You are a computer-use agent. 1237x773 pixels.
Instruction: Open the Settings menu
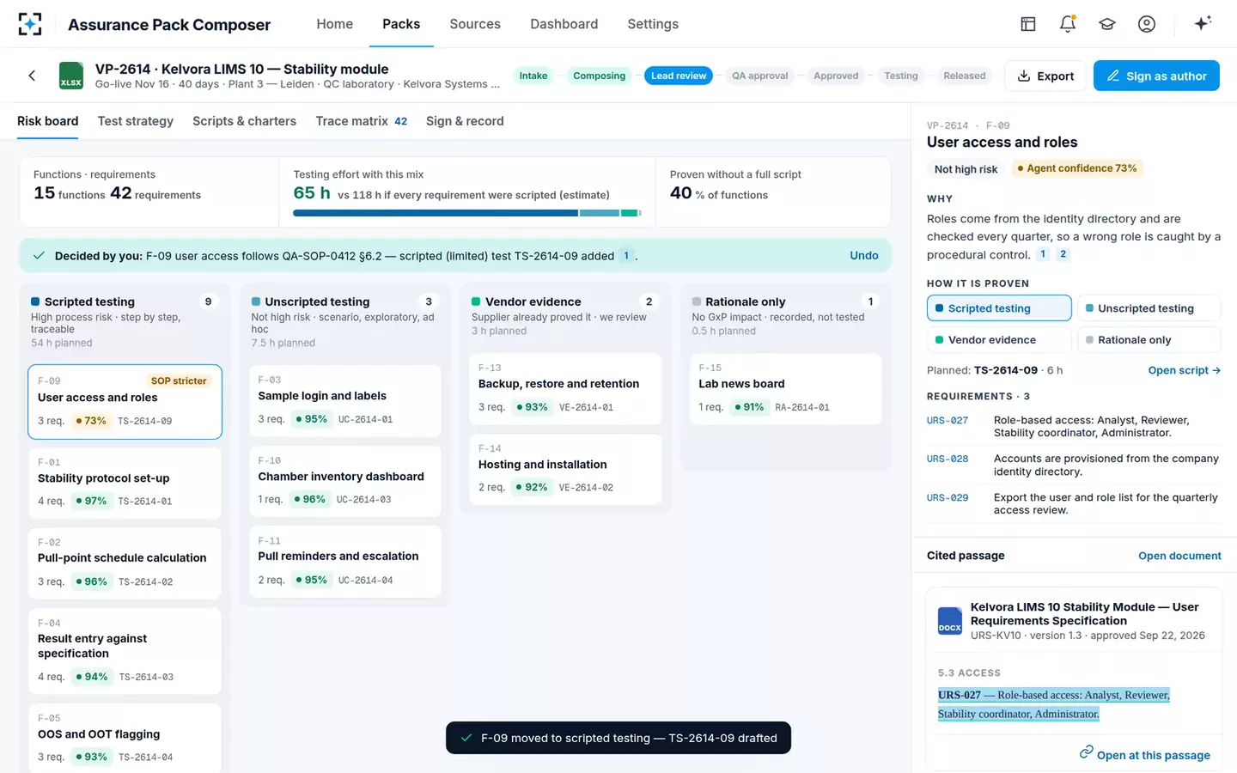pos(653,24)
